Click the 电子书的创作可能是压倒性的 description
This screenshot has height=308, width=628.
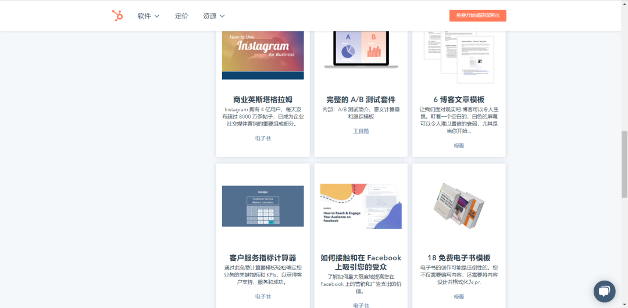459,275
